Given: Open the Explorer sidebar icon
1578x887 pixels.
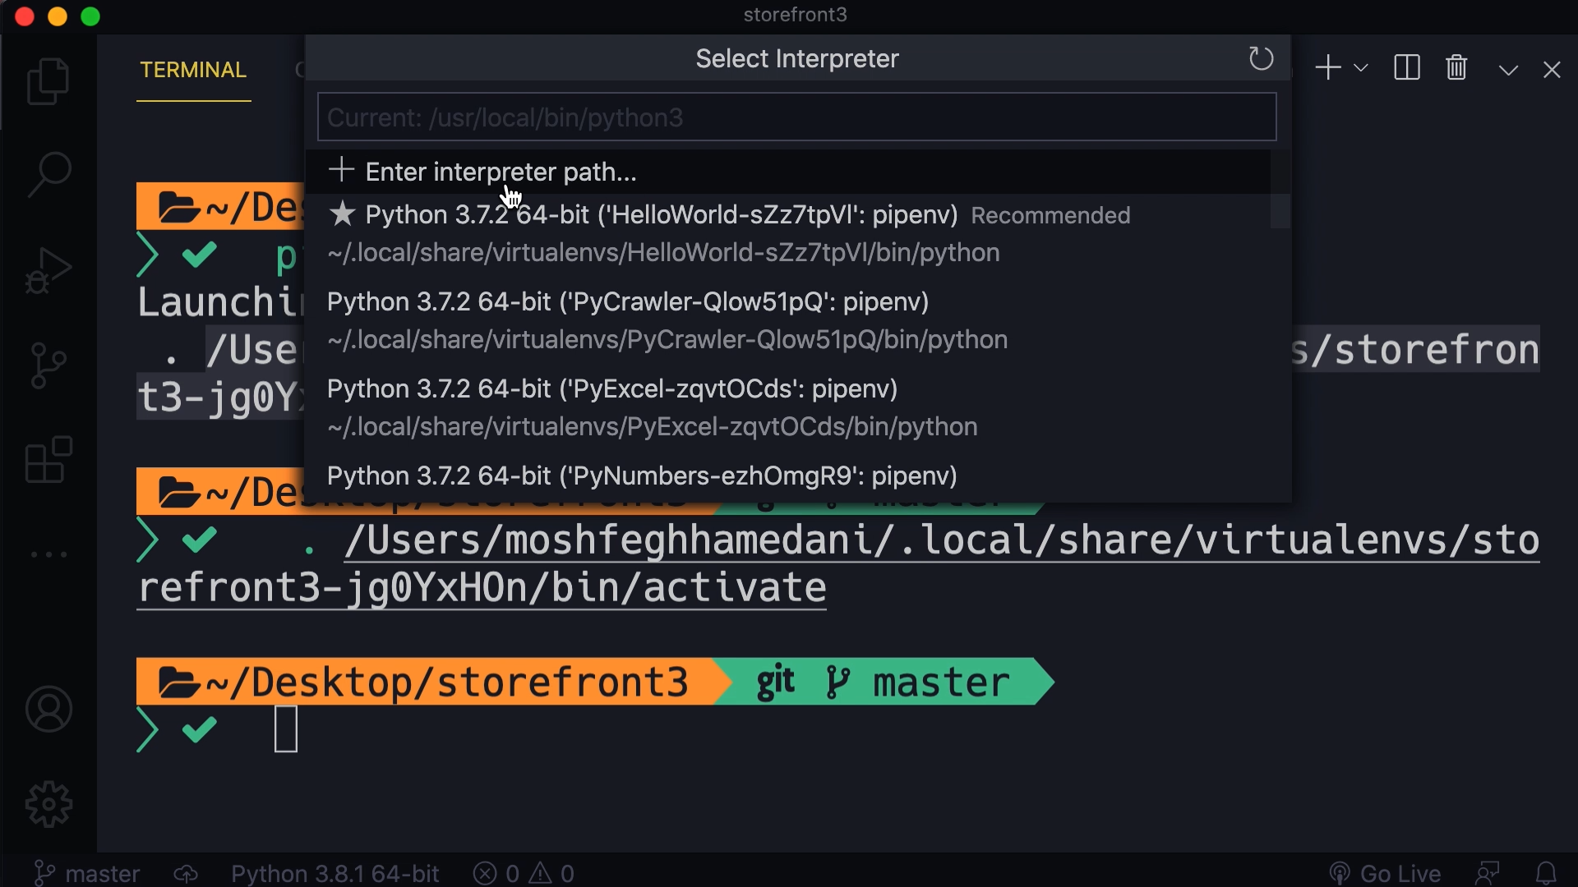Looking at the screenshot, I should [x=47, y=80].
